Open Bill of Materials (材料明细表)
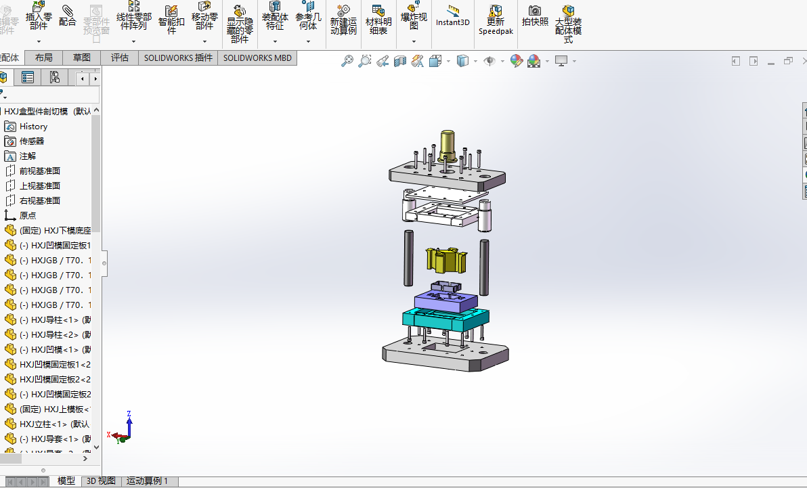Viewport: 807px width, 488px height. [x=378, y=20]
